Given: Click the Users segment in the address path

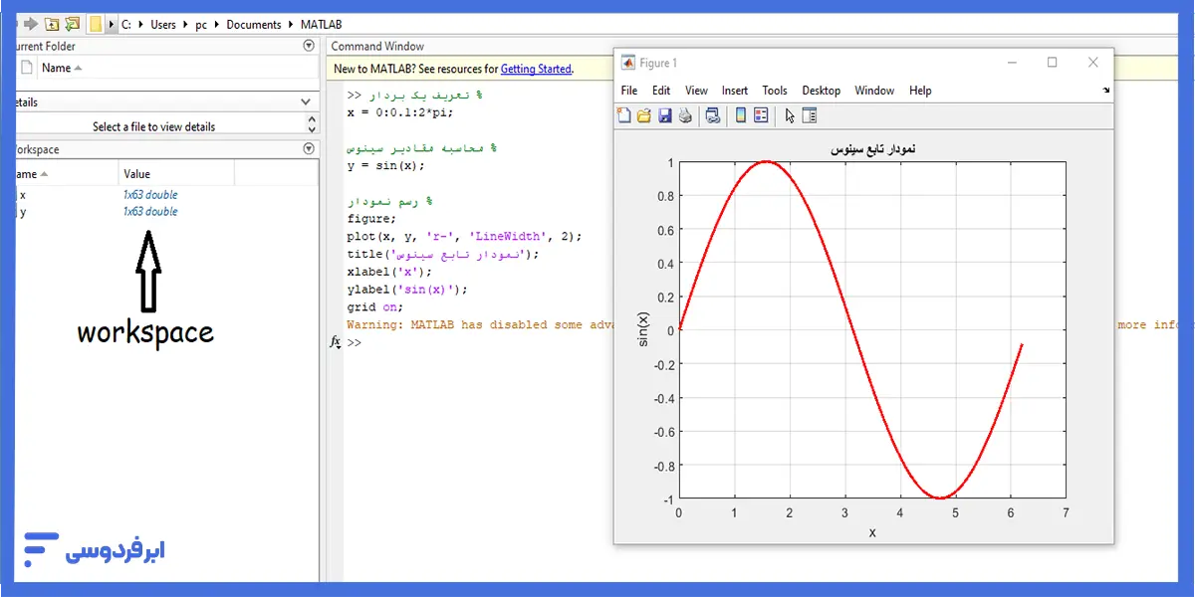Looking at the screenshot, I should [163, 25].
